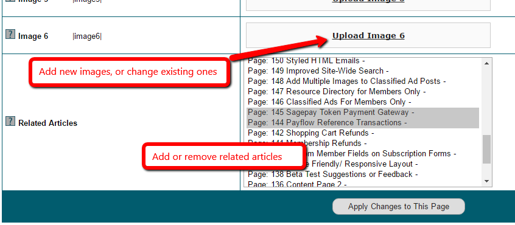Select Page 147 Resource Directory for Members Only
515x225 pixels.
pyautogui.click(x=363, y=91)
